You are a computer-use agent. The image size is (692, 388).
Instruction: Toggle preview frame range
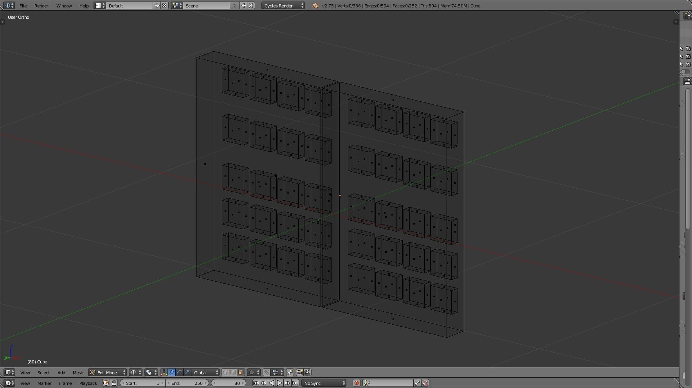(x=106, y=383)
